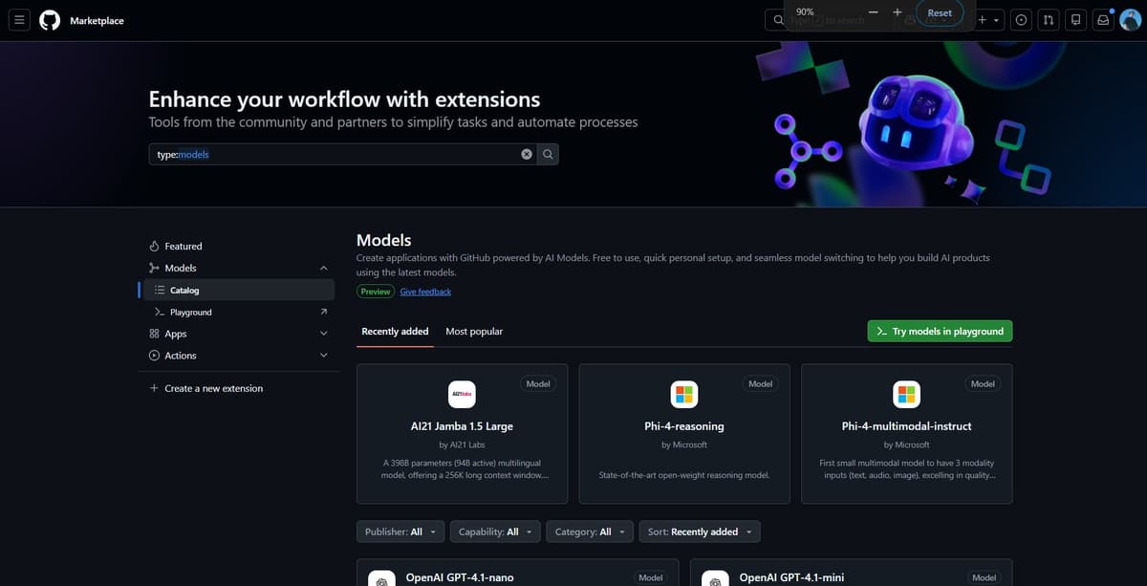This screenshot has width=1147, height=586.
Task: Click the Models sidebar icon
Action: (x=154, y=269)
